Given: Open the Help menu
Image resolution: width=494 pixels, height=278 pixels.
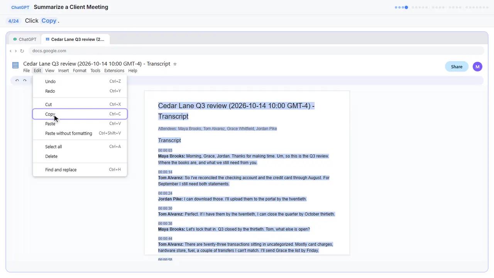Looking at the screenshot, I should tap(133, 71).
